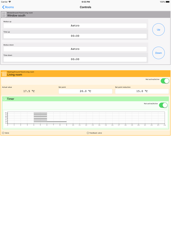Select the Feedback valve radio indicator

coord(88,133)
